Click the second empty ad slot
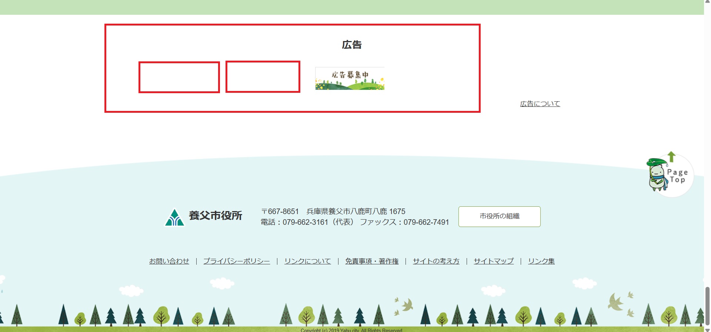 click(x=263, y=77)
